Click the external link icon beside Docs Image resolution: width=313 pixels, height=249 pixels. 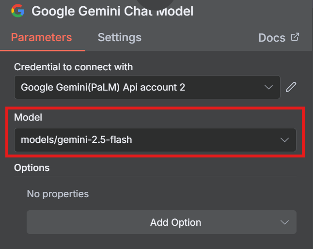[x=295, y=37]
